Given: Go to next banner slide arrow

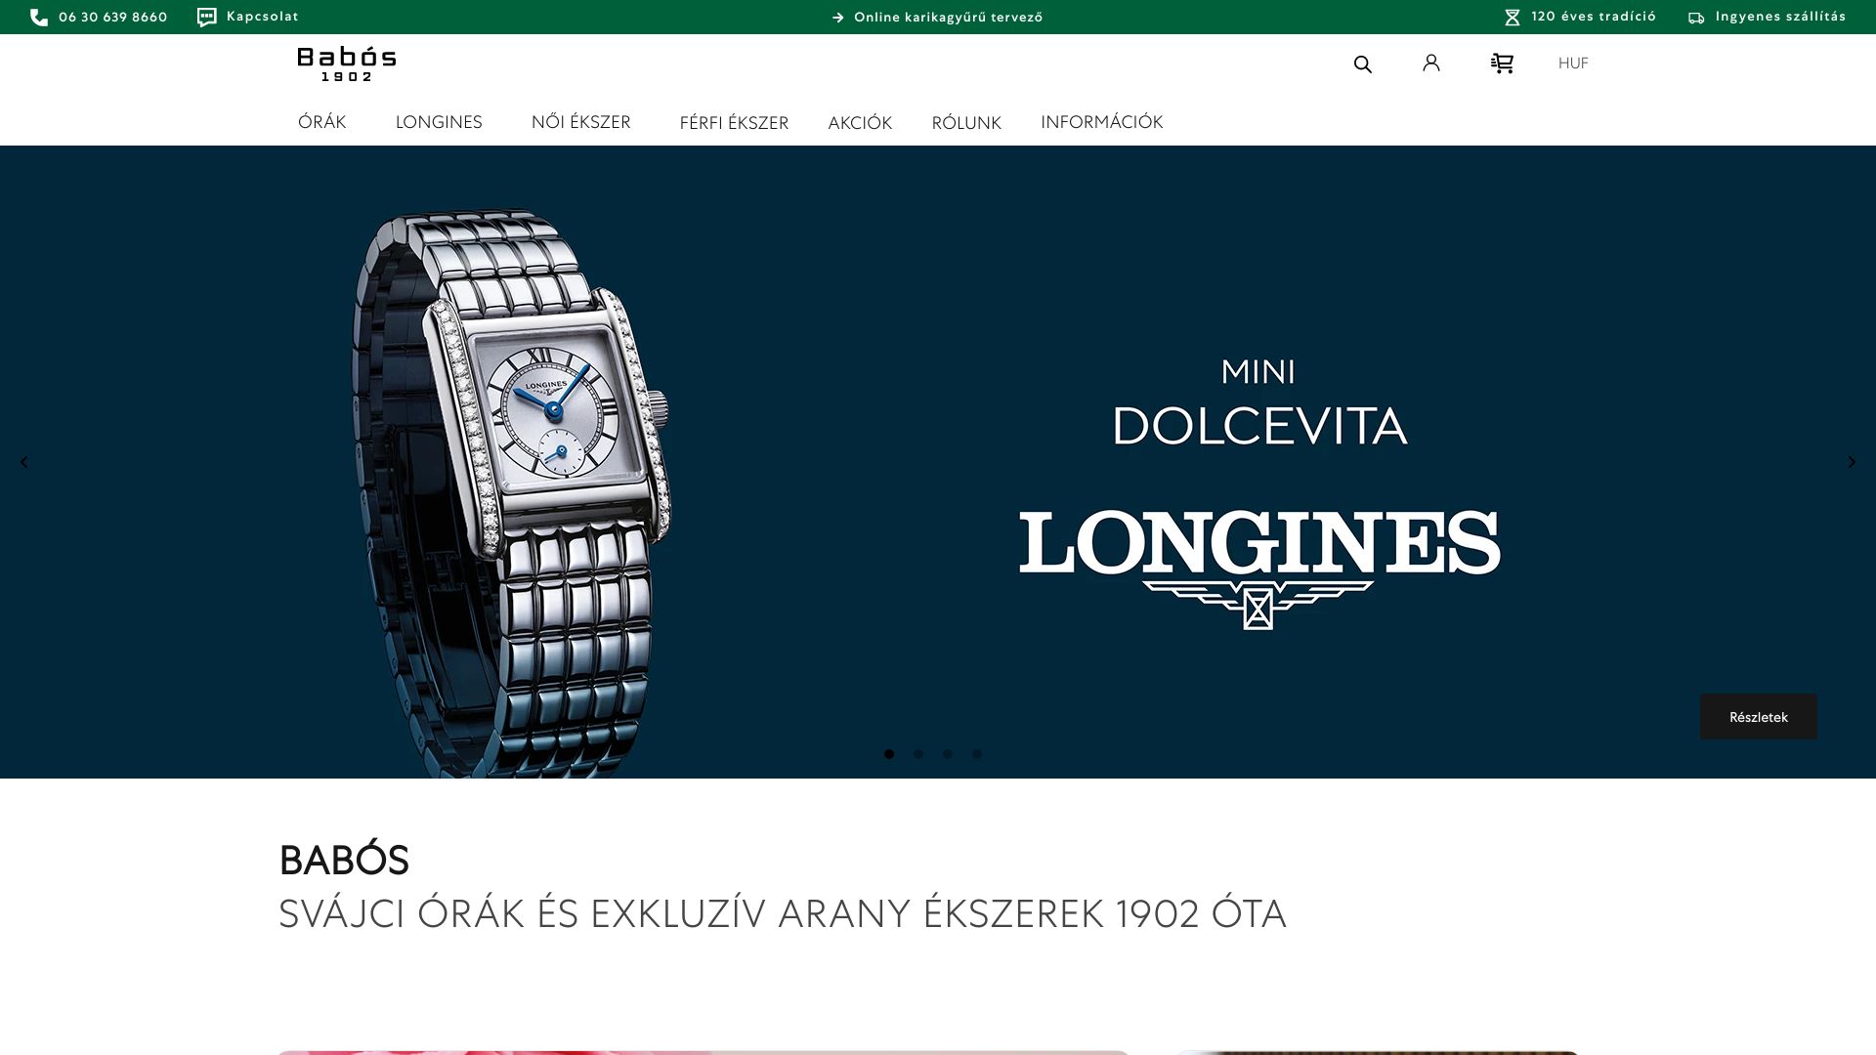Looking at the screenshot, I should point(1852,462).
